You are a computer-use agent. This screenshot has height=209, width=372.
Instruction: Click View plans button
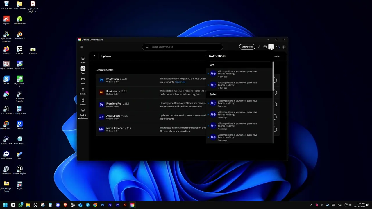pyautogui.click(x=247, y=47)
